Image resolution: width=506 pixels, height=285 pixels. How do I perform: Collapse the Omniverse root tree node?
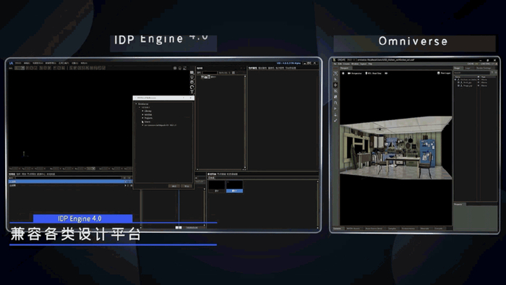(136, 103)
